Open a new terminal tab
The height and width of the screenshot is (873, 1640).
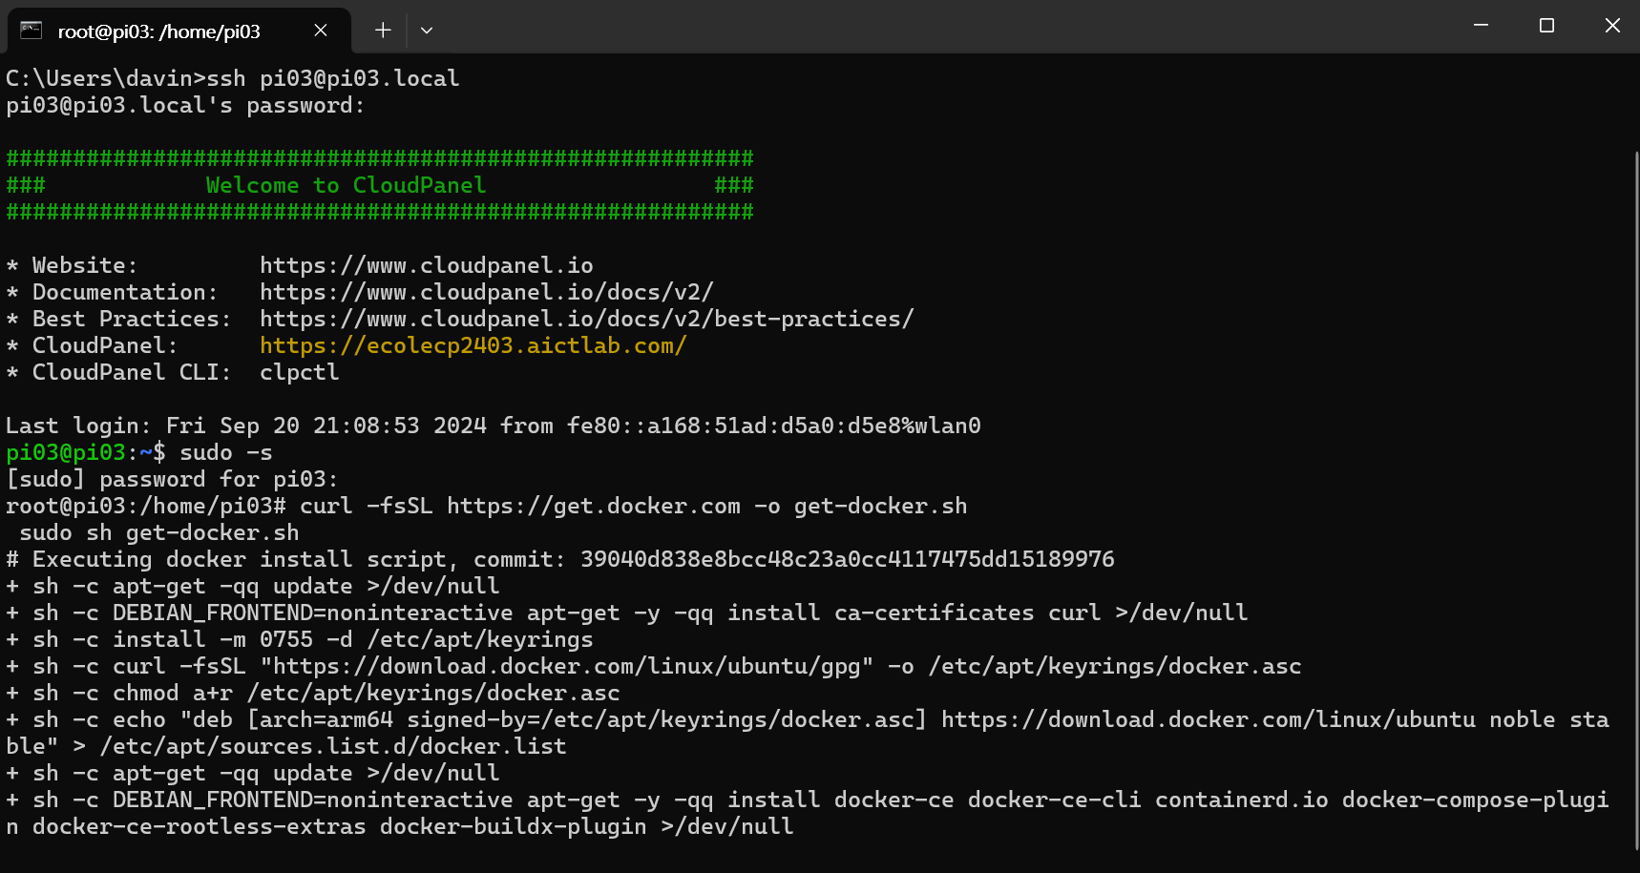(383, 31)
